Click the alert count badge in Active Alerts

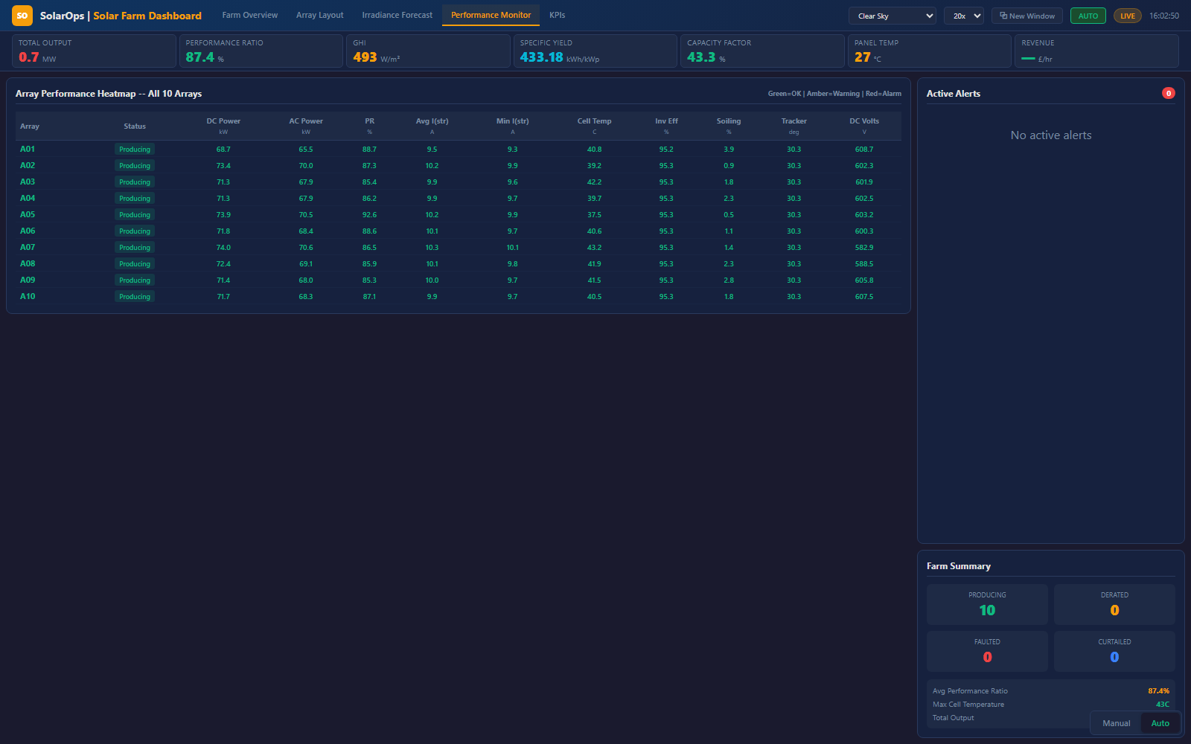(1169, 92)
